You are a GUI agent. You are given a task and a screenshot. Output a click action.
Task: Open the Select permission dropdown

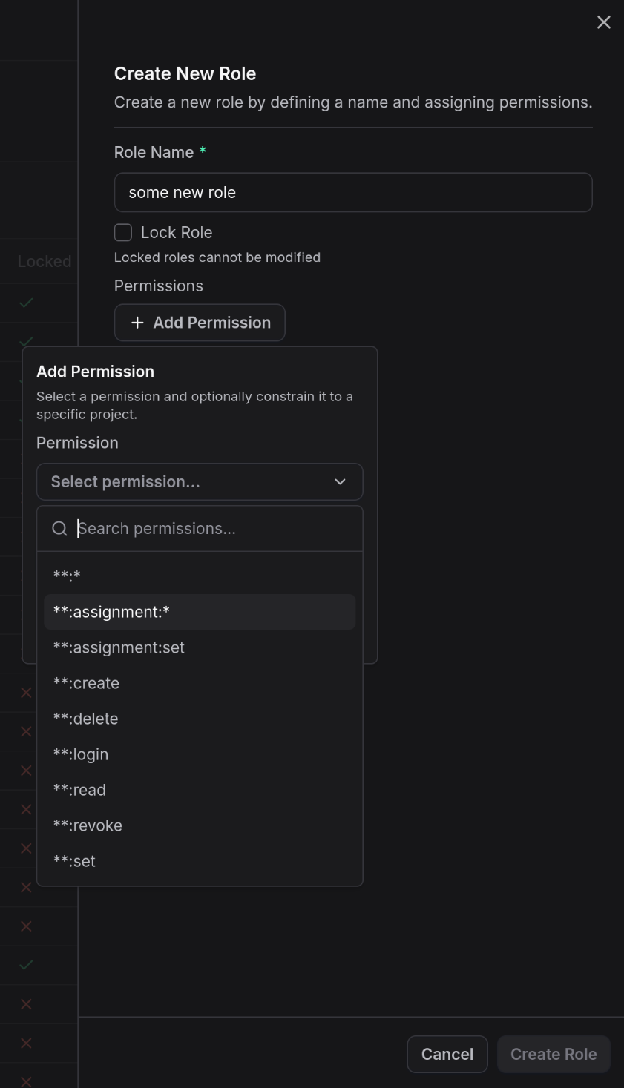coord(200,481)
